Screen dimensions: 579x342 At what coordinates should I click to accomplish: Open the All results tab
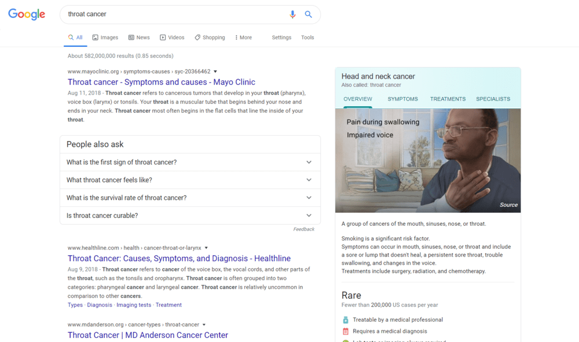[75, 38]
